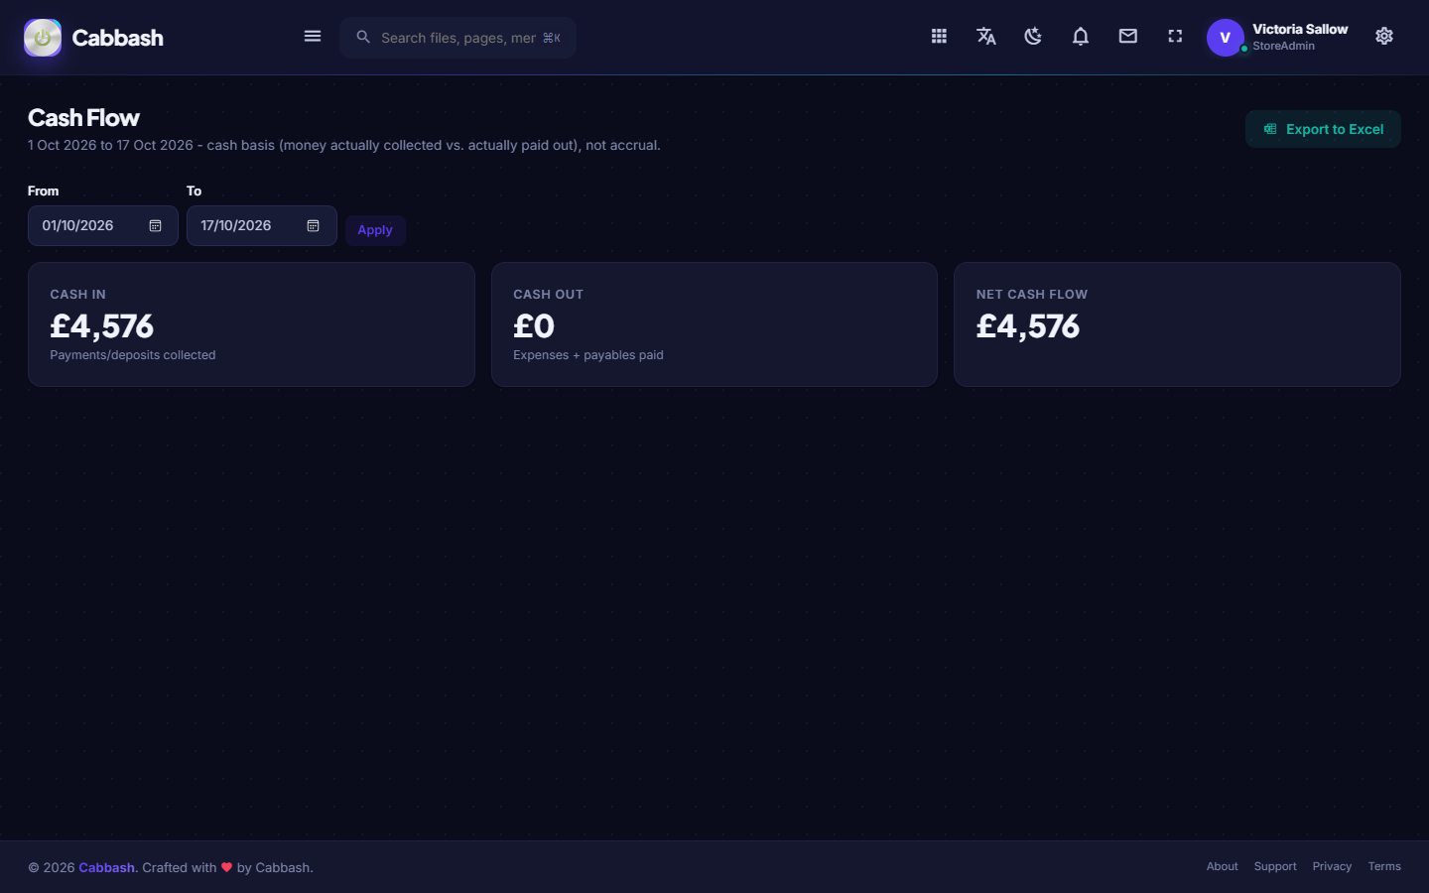Click the CASH IN card label
This screenshot has height=893, width=1429.
click(x=77, y=295)
